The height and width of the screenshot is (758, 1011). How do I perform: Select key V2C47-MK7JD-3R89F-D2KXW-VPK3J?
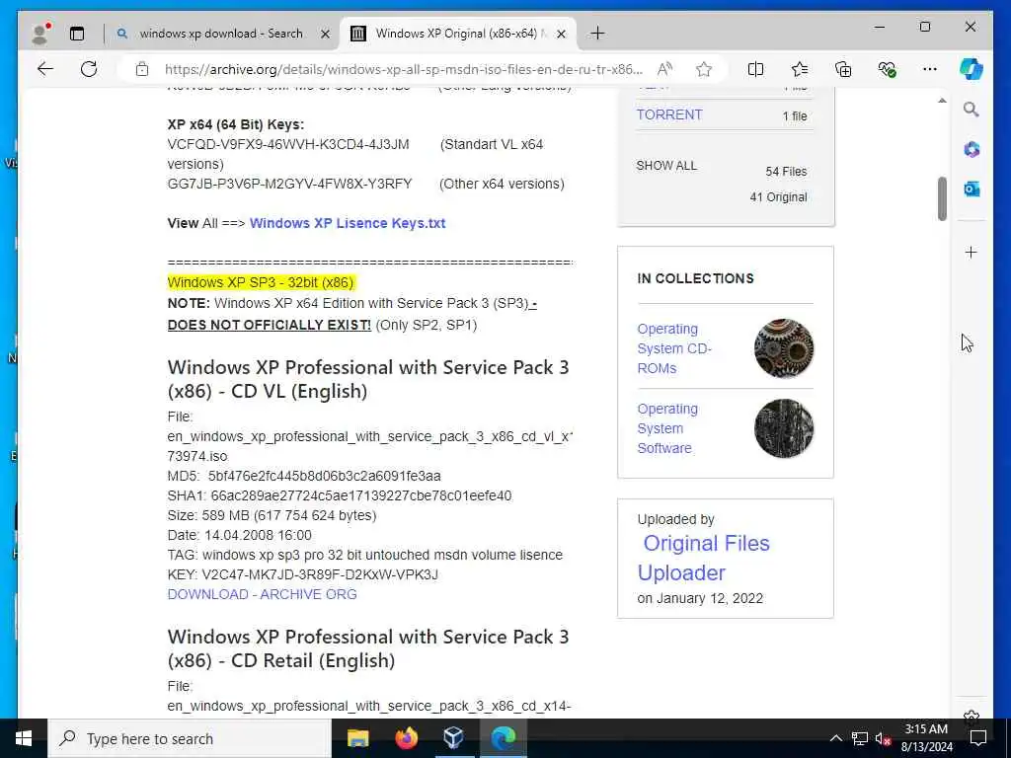(x=320, y=574)
